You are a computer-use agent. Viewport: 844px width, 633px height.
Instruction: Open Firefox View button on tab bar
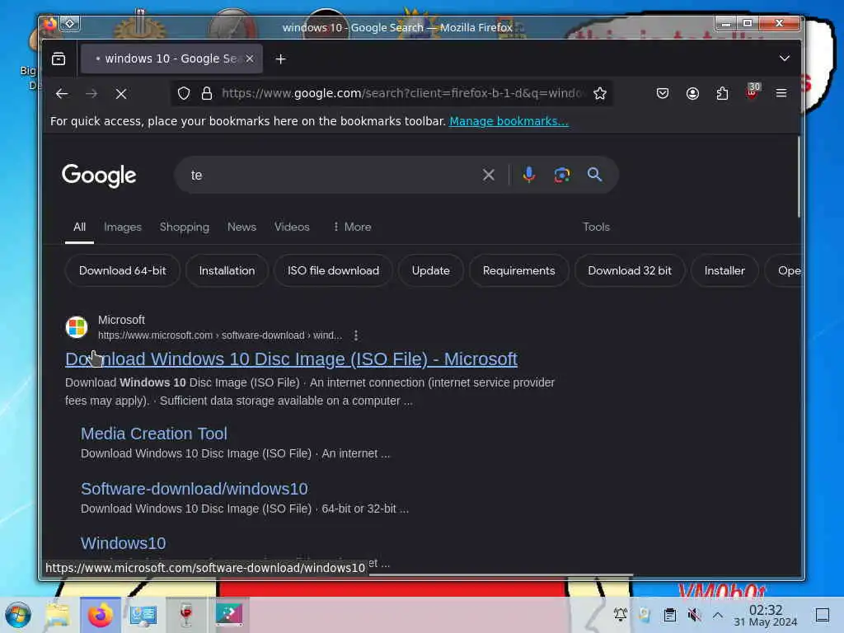point(59,59)
